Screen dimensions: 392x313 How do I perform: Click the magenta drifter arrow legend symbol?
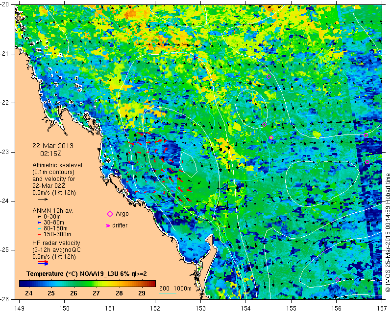pos(108,225)
